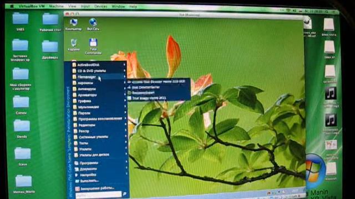Viewport: 355px width, 199px height.
Task: Open the VirtualBox VM menu
Action: pos(32,6)
